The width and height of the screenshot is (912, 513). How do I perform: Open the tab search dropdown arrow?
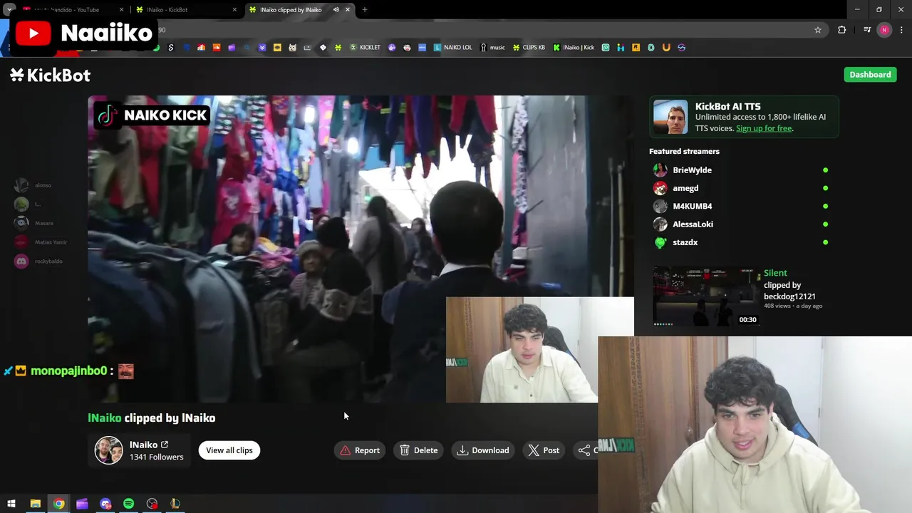(9, 10)
